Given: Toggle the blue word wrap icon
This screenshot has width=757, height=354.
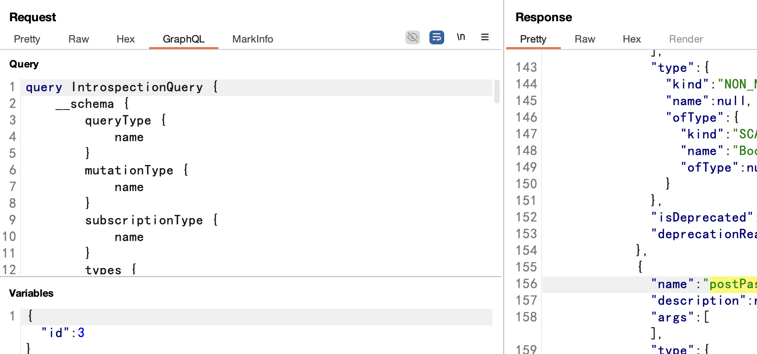Looking at the screenshot, I should (x=436, y=37).
